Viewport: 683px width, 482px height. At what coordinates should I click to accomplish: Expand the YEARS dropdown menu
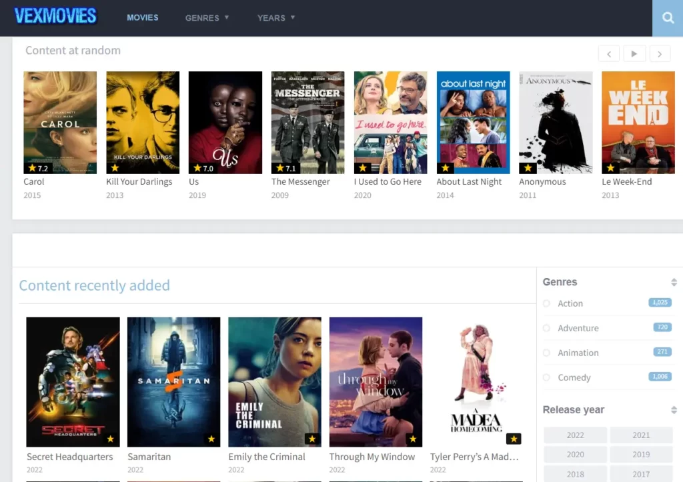click(x=276, y=18)
